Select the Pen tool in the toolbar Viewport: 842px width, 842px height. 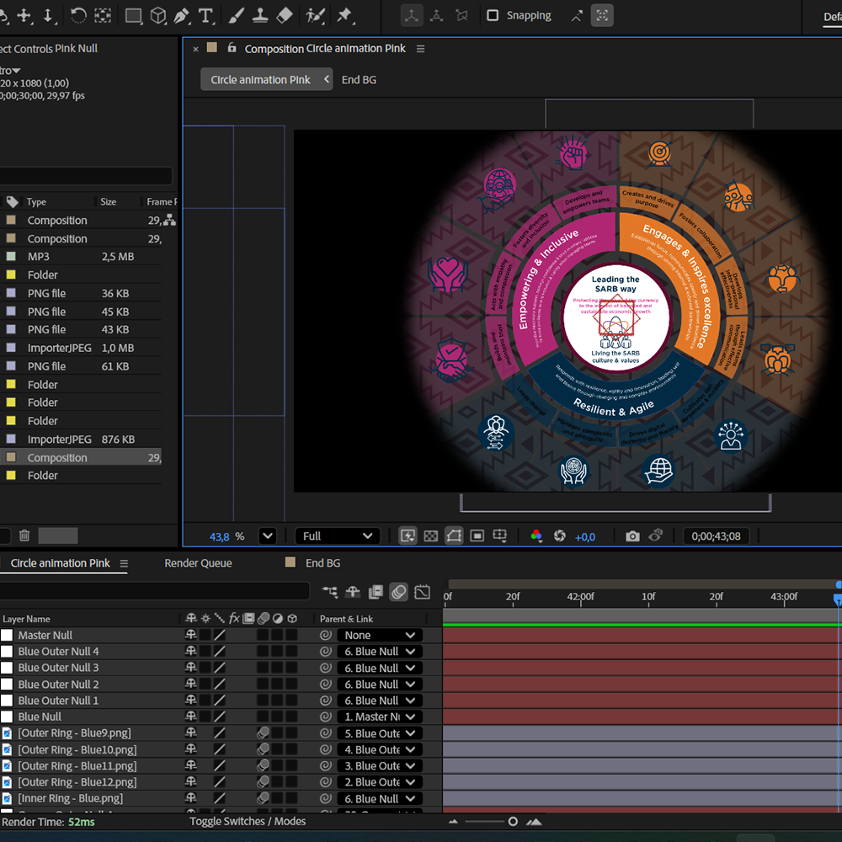(x=181, y=16)
